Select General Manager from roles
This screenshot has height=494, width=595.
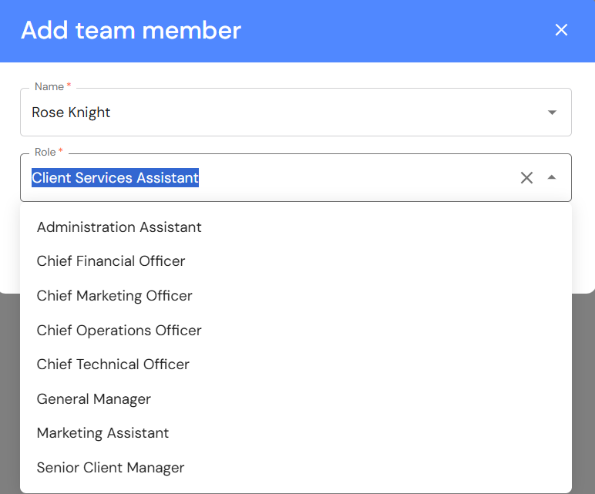pos(94,399)
